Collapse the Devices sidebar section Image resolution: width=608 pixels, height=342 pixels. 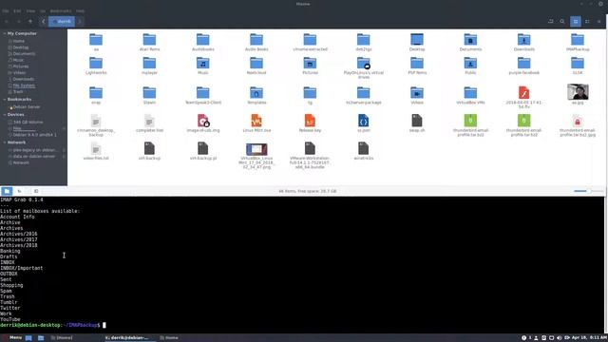(4, 115)
